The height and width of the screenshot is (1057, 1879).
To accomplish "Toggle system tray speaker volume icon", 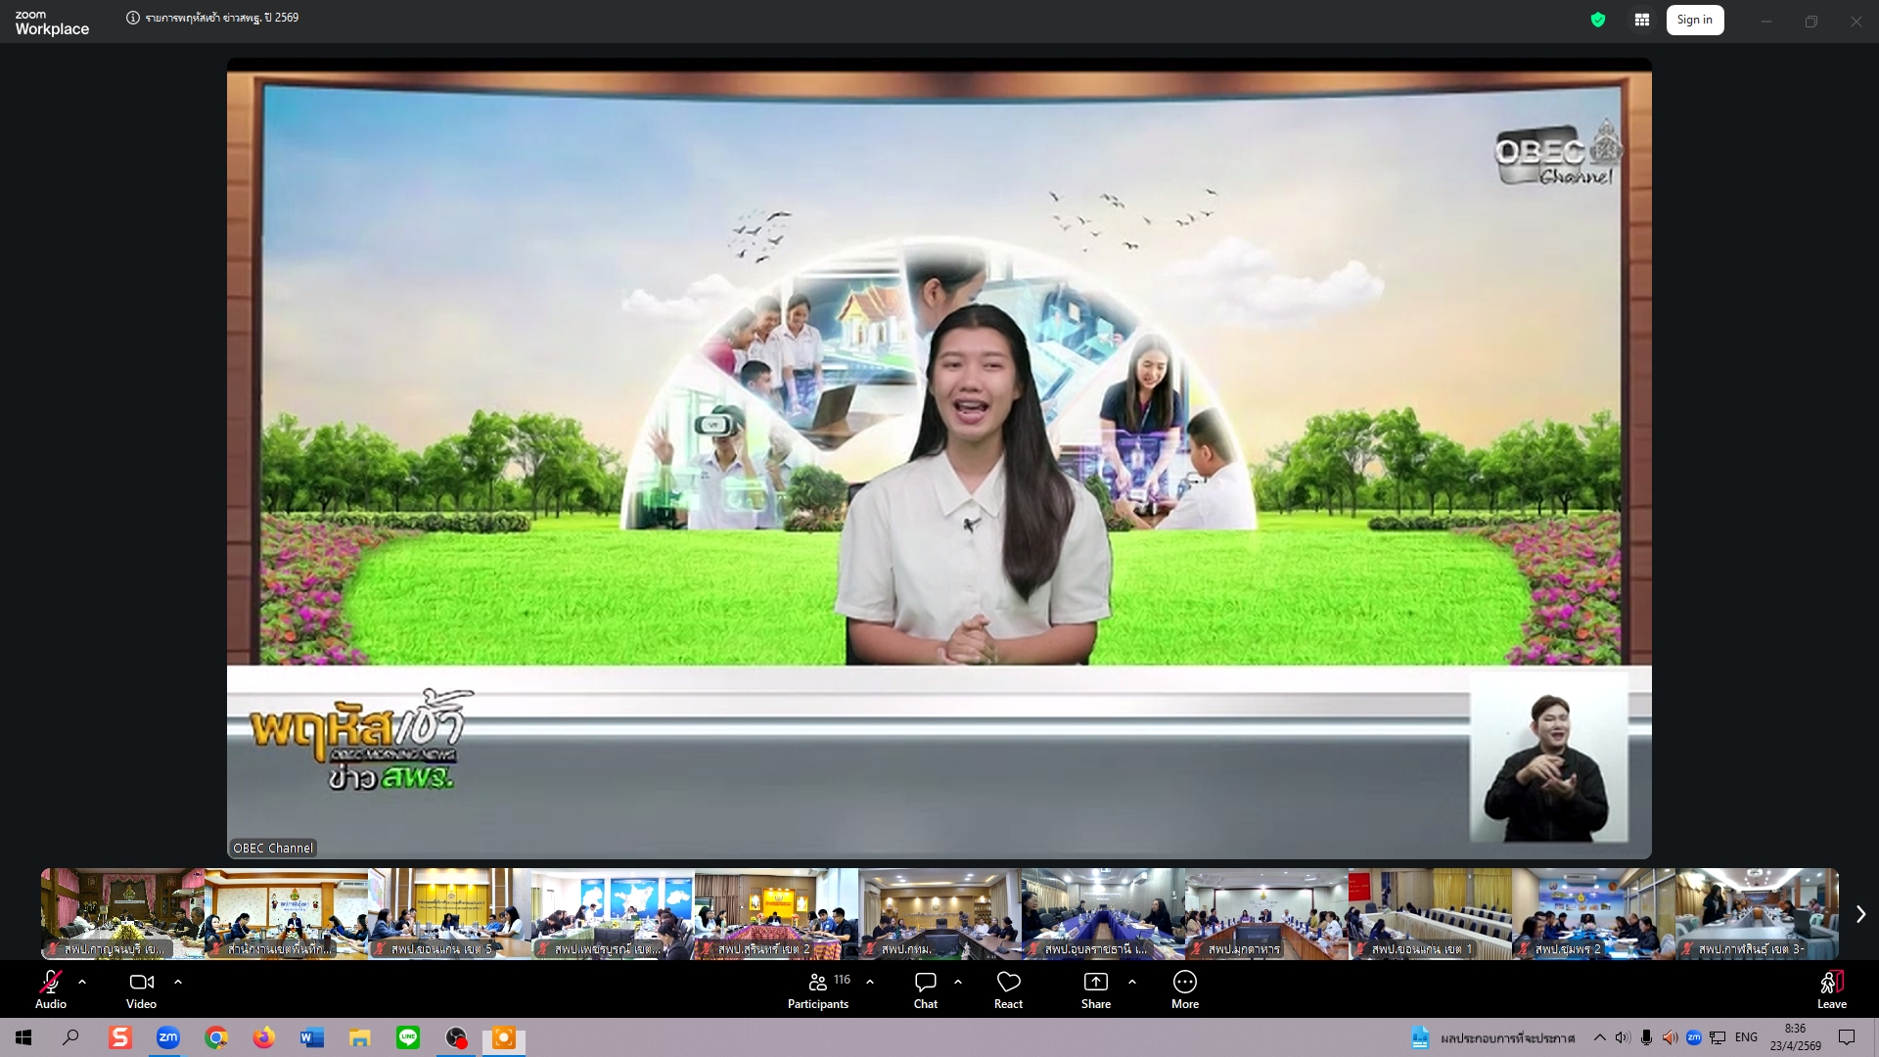I will coord(1623,1037).
